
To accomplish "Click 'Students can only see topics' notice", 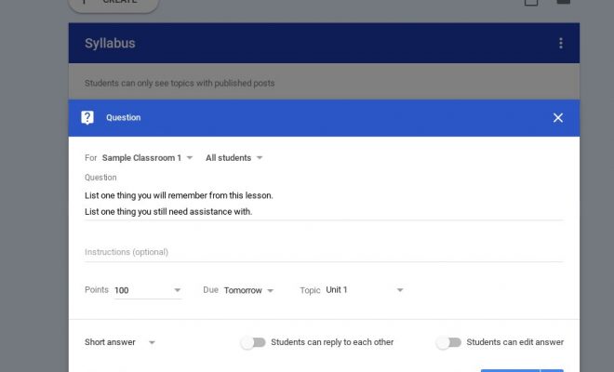I will tap(180, 83).
